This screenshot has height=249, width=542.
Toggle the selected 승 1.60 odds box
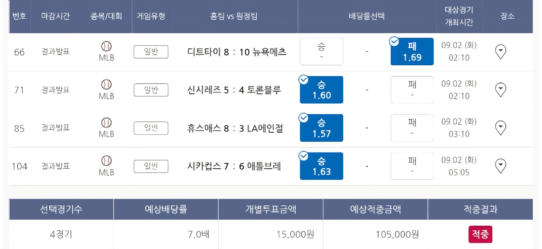[x=322, y=89]
